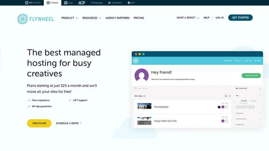
Task: Click the purple user avatar
Action: click(141, 75)
